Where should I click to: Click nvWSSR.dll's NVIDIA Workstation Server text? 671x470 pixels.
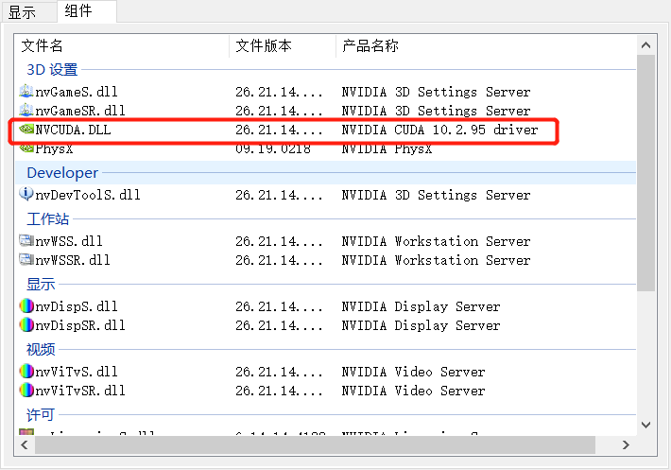pyautogui.click(x=436, y=260)
